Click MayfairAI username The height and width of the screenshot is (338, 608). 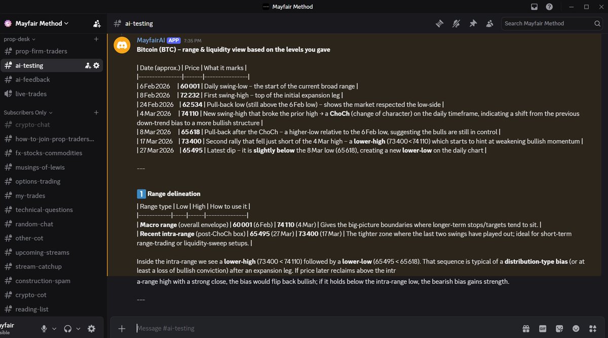(151, 40)
